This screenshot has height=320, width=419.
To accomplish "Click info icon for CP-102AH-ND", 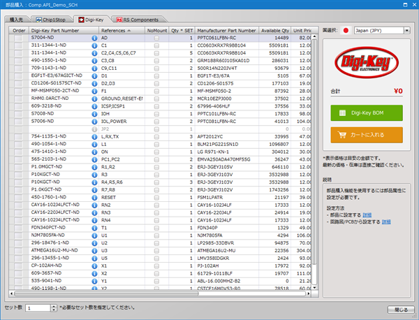I will [x=94, y=266].
